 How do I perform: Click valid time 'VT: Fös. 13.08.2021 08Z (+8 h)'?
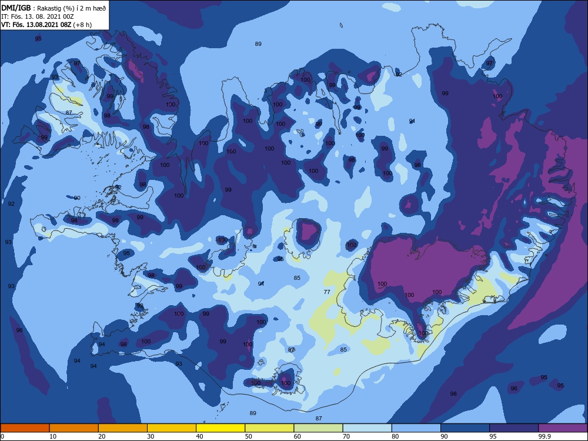(x=46, y=25)
